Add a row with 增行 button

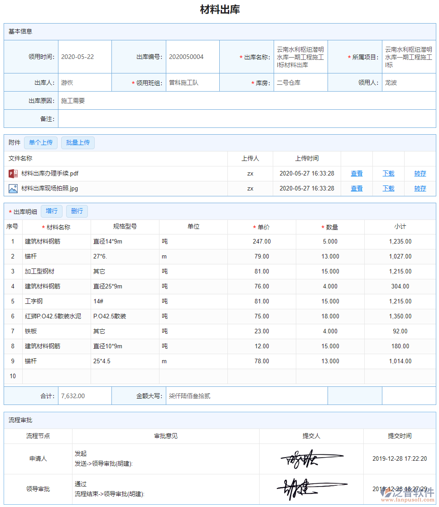coord(52,211)
